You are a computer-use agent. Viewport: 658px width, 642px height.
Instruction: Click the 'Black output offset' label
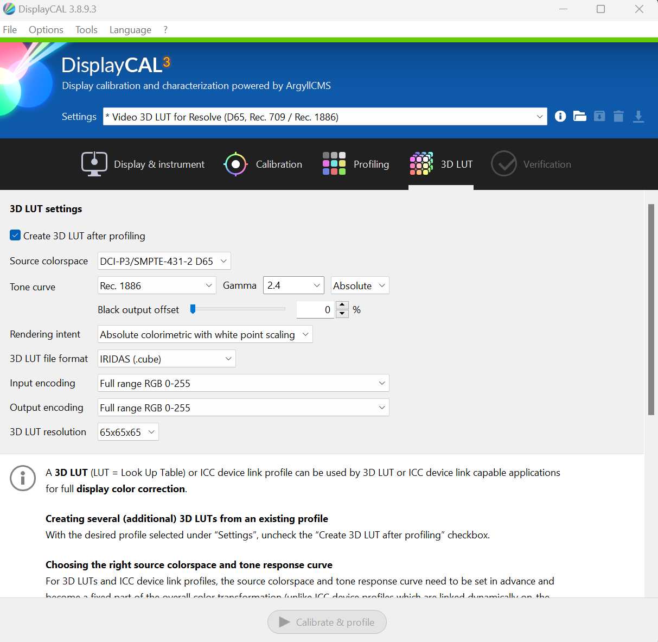[138, 310]
